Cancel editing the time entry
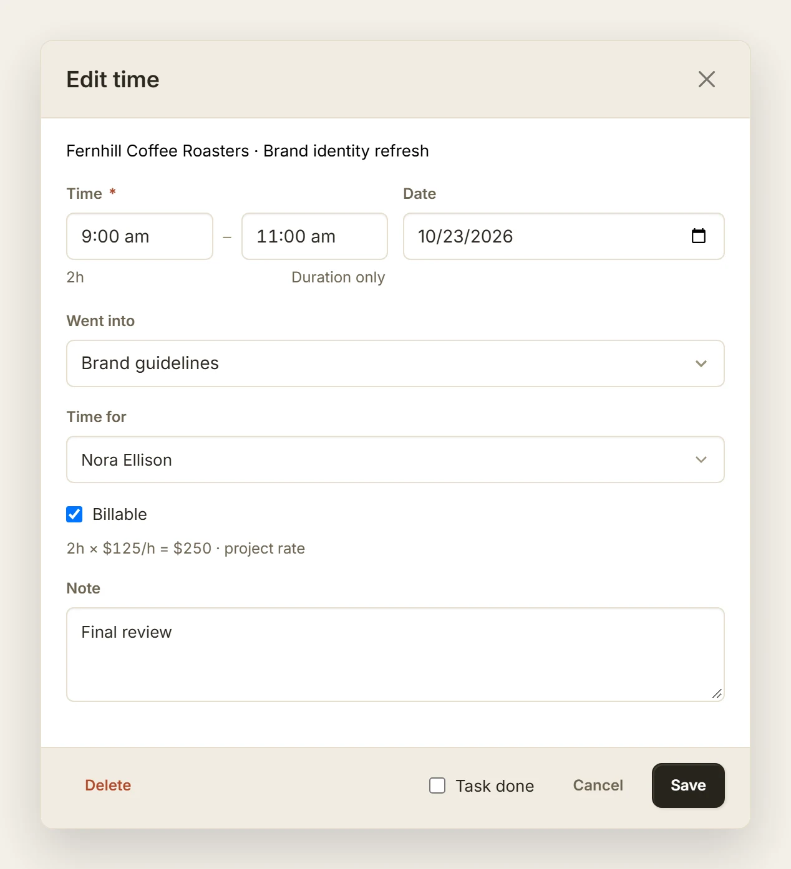The image size is (791, 869). pos(598,785)
